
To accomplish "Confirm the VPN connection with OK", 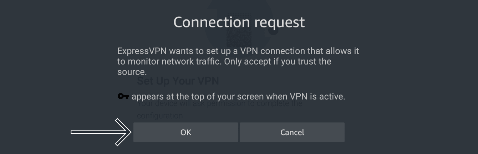I will tap(185, 132).
